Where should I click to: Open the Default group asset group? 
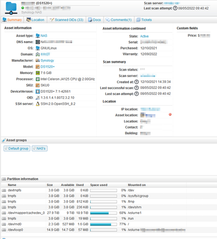(17, 148)
